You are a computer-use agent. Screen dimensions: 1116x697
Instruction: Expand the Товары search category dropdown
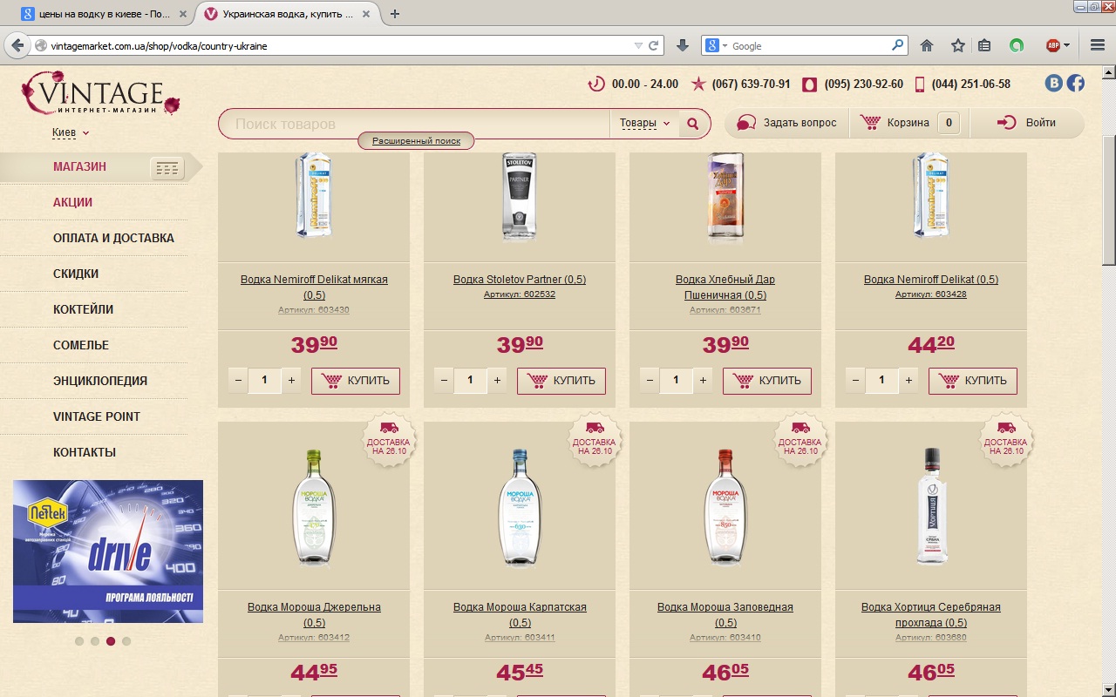645,124
